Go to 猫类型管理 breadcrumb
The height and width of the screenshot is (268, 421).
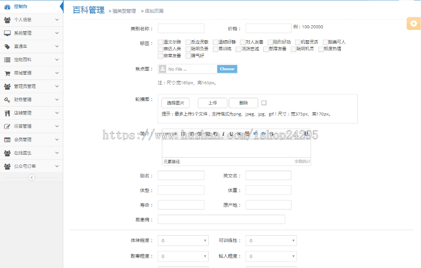[124, 11]
